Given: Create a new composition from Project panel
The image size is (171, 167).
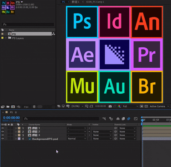Looking at the screenshot, I should click(13, 107).
